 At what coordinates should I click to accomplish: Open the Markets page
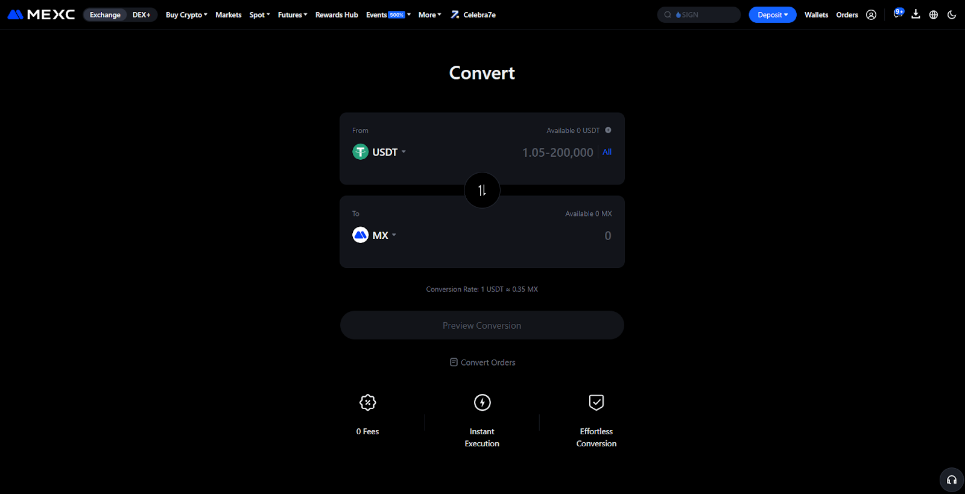[x=228, y=14]
